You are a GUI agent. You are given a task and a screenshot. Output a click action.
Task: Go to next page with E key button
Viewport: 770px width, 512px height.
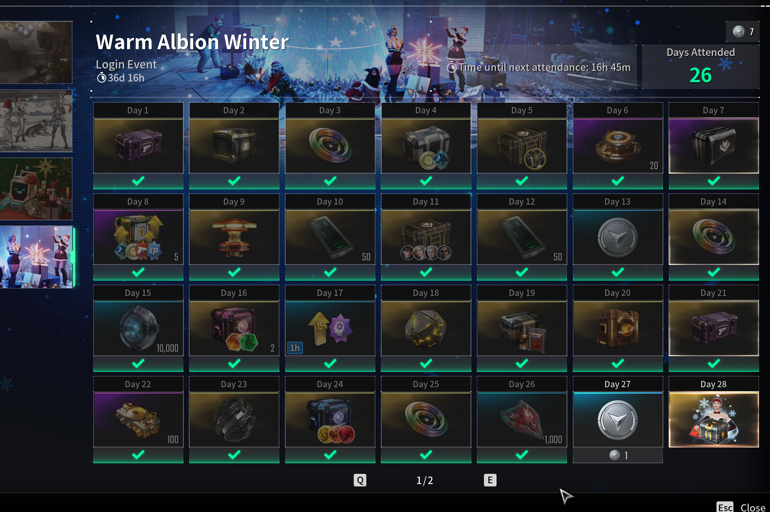click(x=490, y=480)
